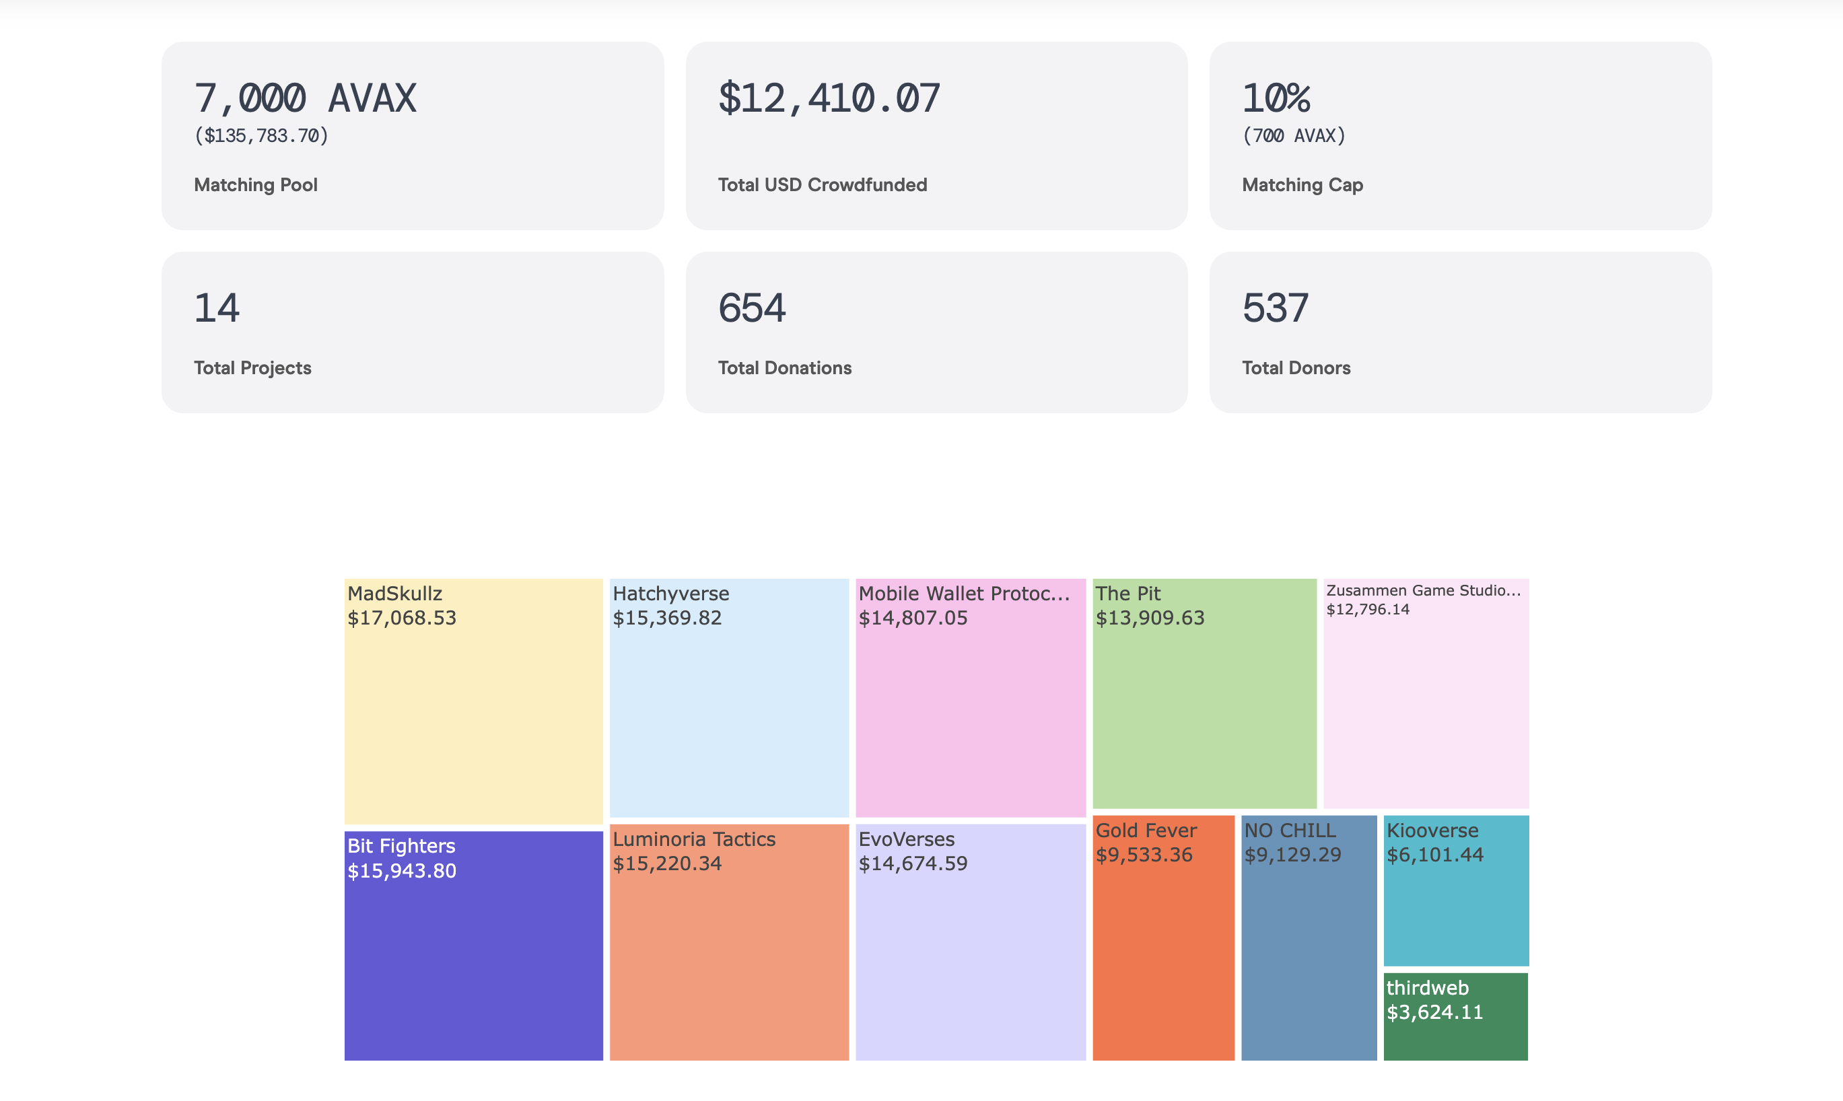Select the NO CHILL treemap block

point(1308,937)
